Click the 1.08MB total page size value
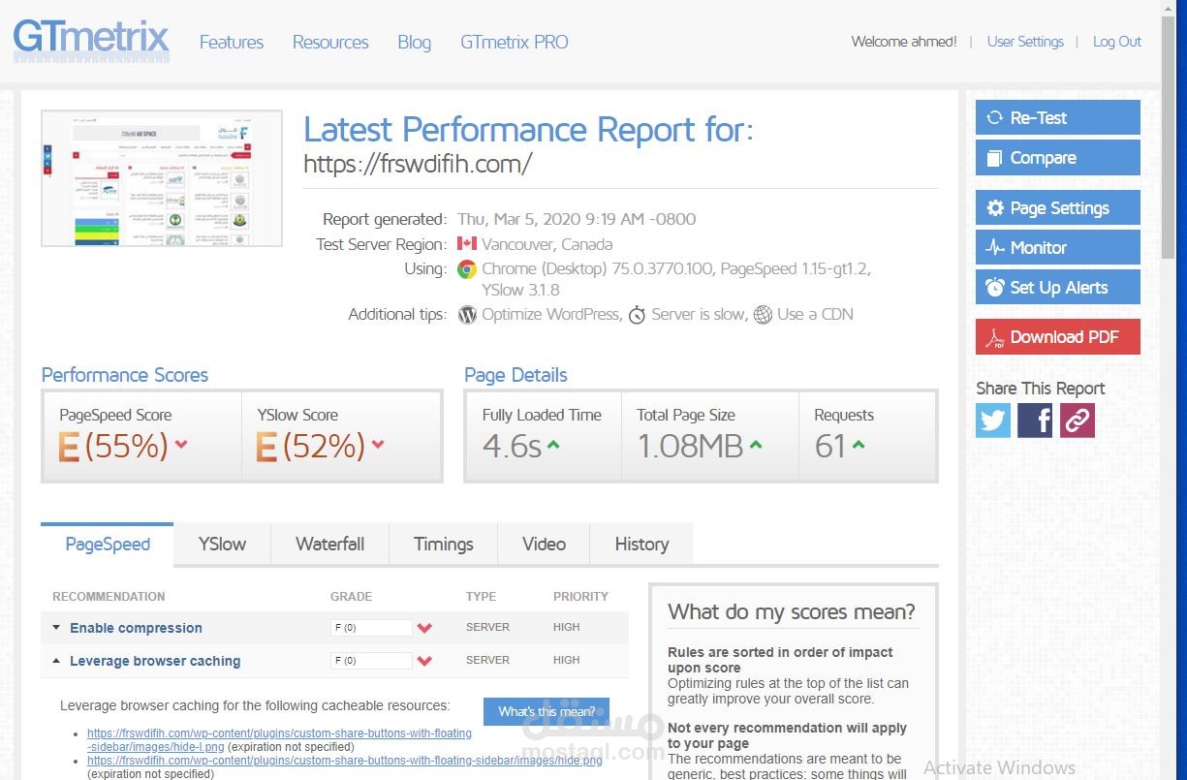 click(690, 446)
